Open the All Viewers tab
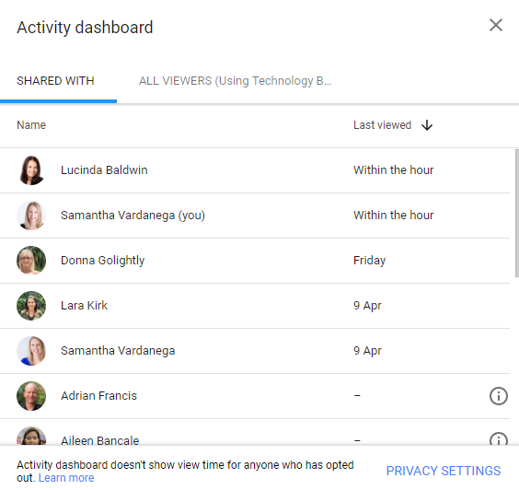 [235, 81]
